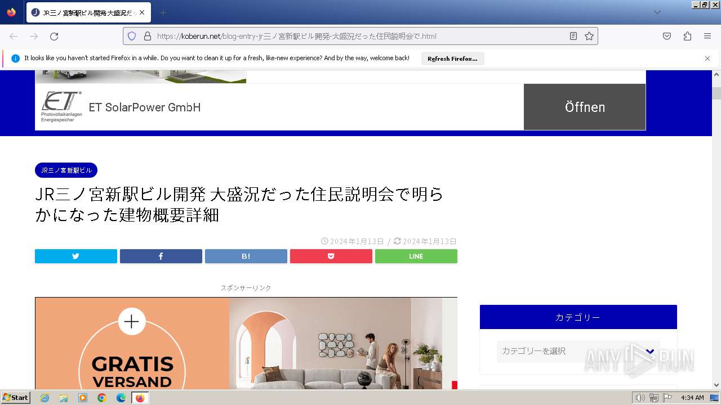
Task: Dismiss the refresh Firefox notification bar
Action: 707,58
